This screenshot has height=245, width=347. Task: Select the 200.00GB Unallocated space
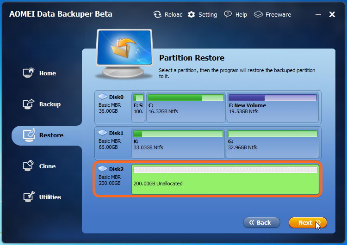pos(225,179)
